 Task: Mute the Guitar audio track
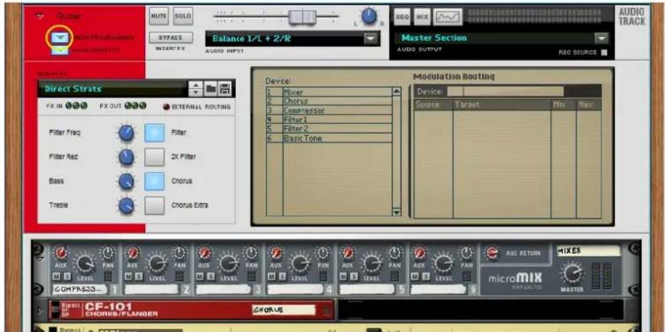tap(159, 17)
